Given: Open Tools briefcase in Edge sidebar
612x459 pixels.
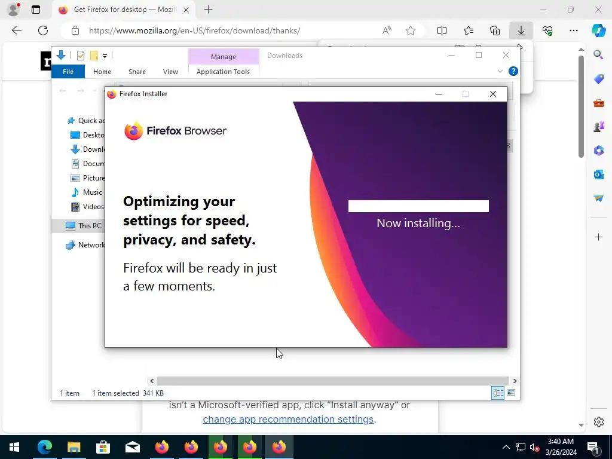Looking at the screenshot, I should point(598,103).
